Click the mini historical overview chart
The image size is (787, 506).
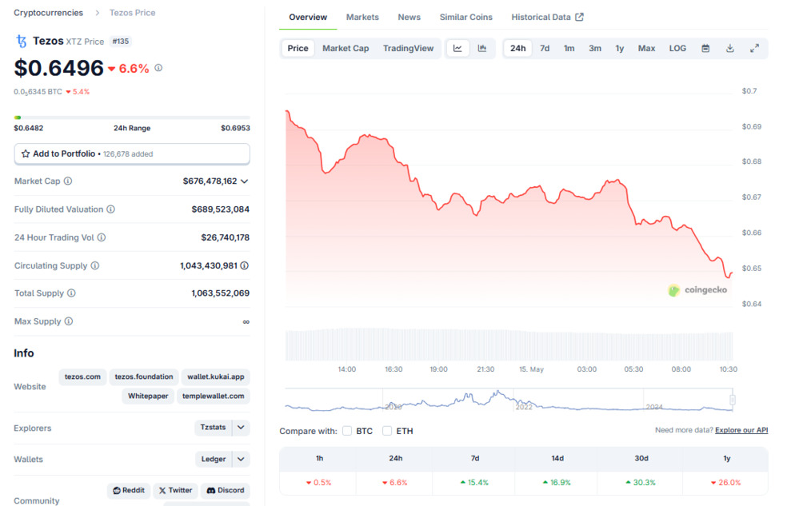(x=509, y=400)
